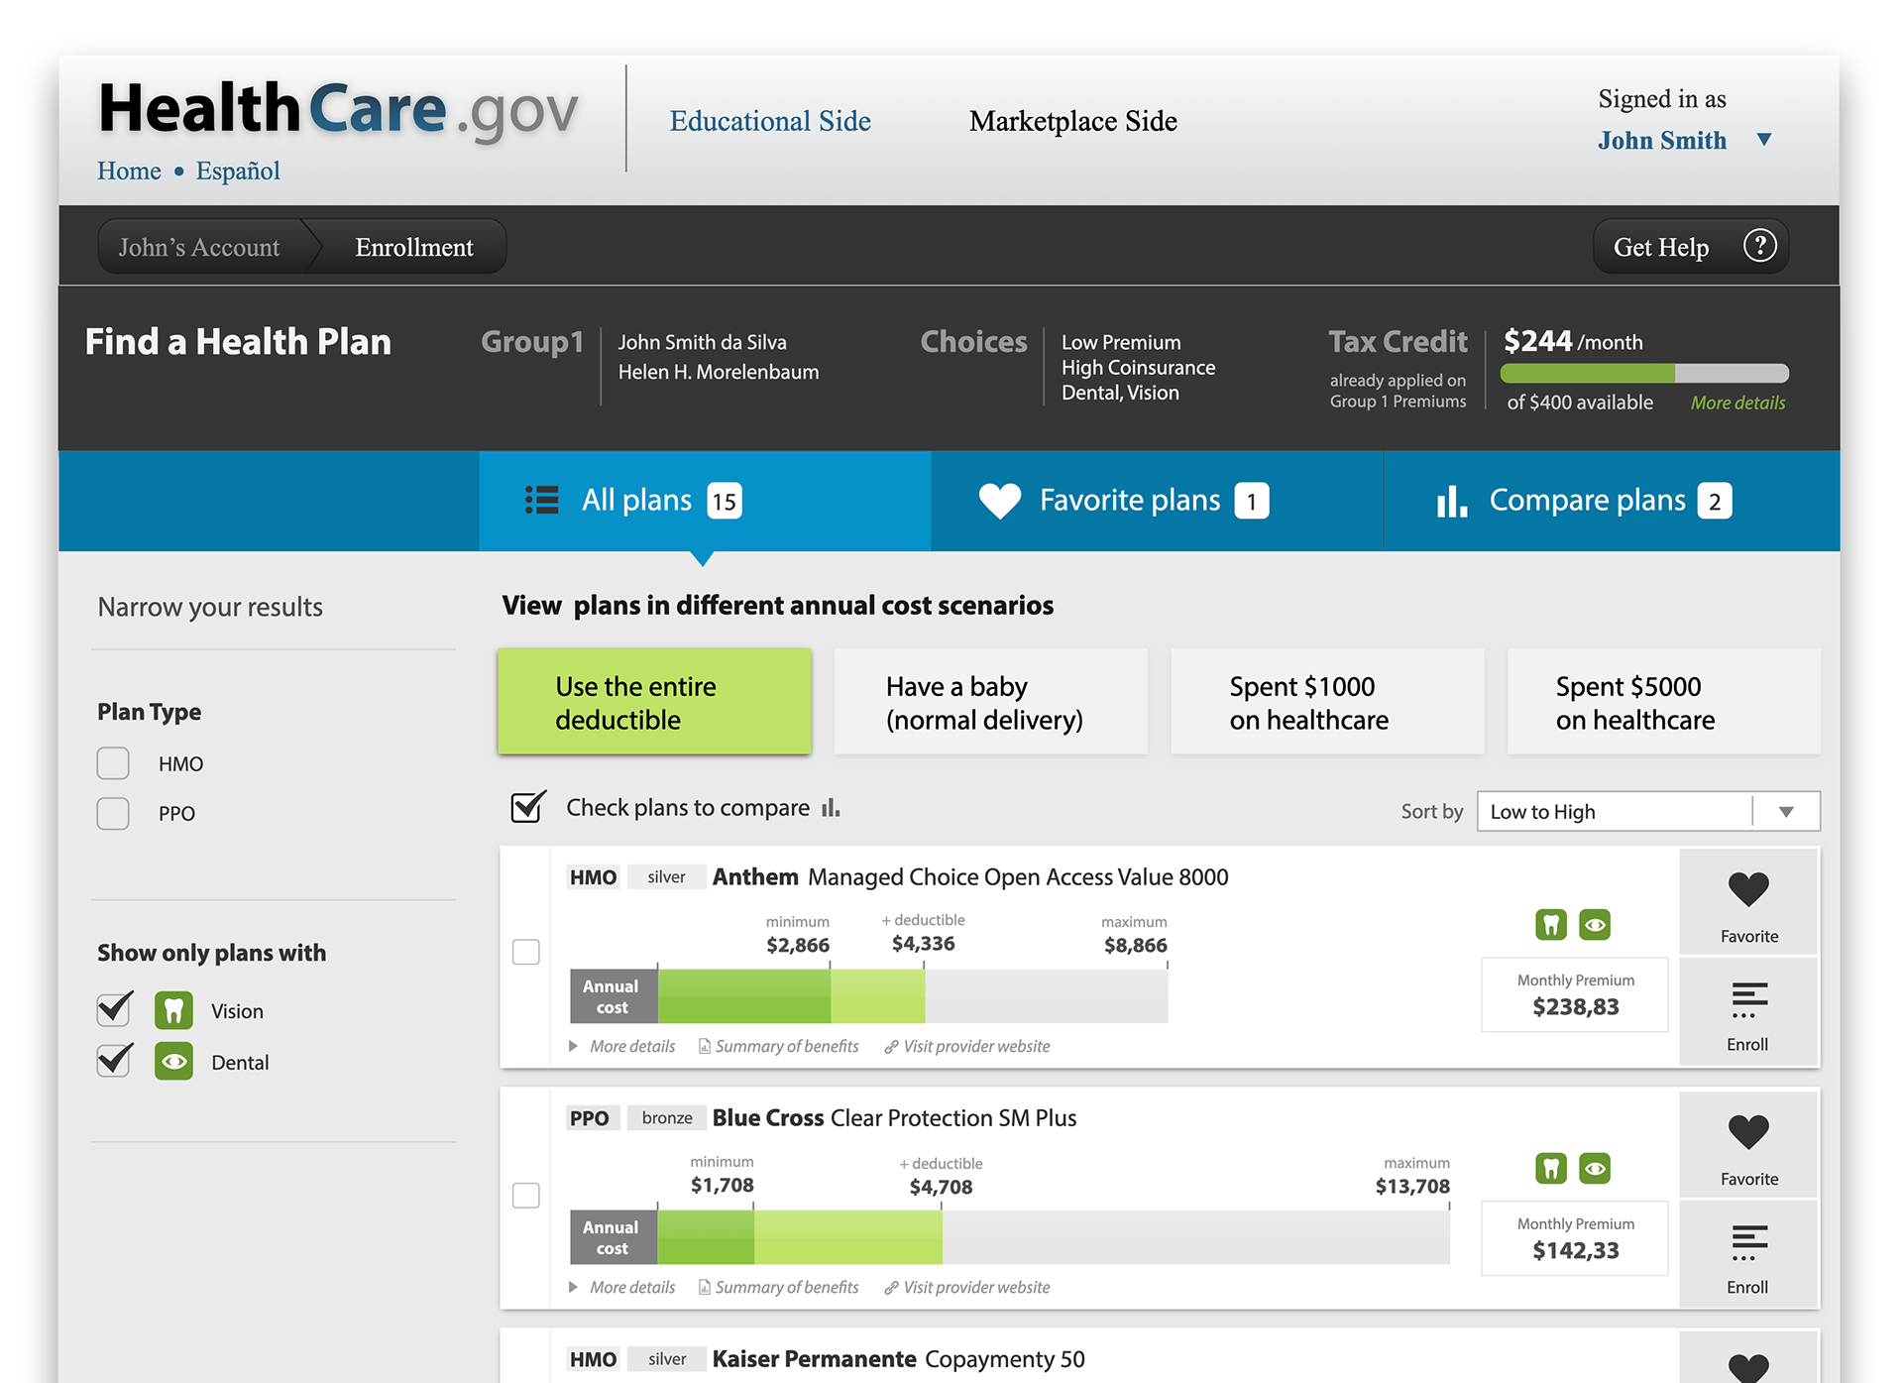Image resolution: width=1903 pixels, height=1383 pixels.
Task: Click the list icon beside All plans
Action: point(542,500)
